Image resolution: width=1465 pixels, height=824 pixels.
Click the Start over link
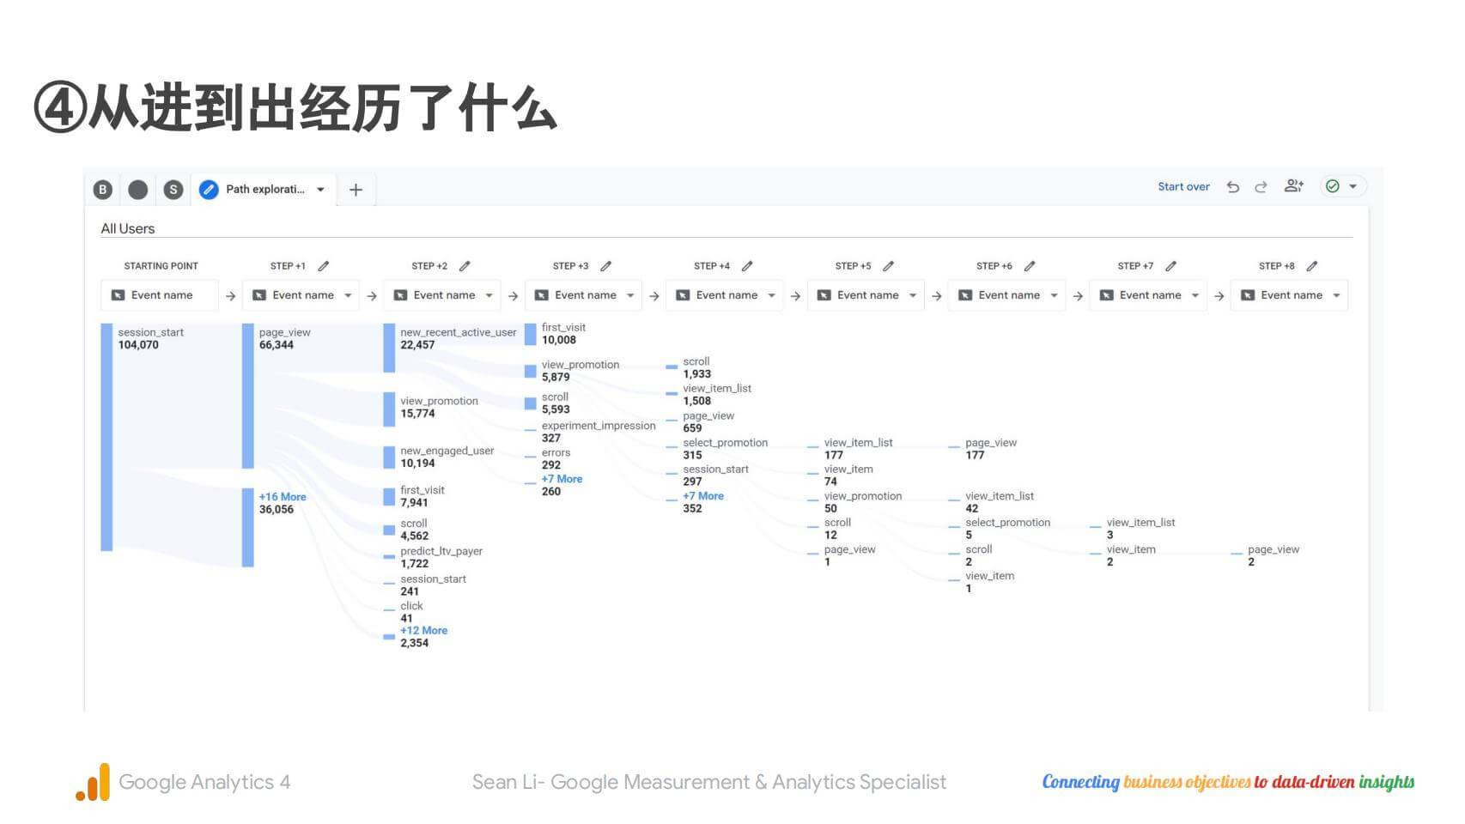tap(1182, 187)
